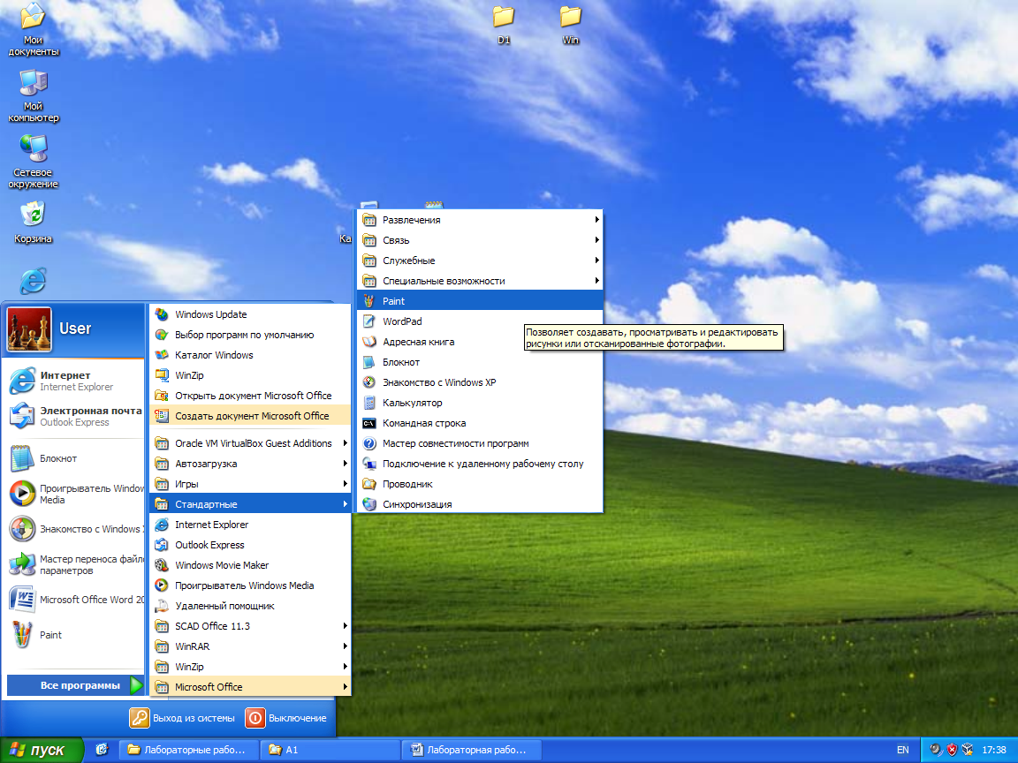Click the Электронная почта mail icon
Image resolution: width=1018 pixels, height=763 pixels.
pos(22,416)
